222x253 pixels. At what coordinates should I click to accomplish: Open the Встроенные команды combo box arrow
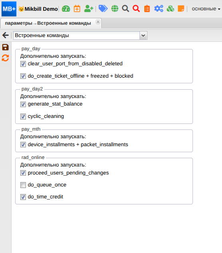tap(143, 35)
